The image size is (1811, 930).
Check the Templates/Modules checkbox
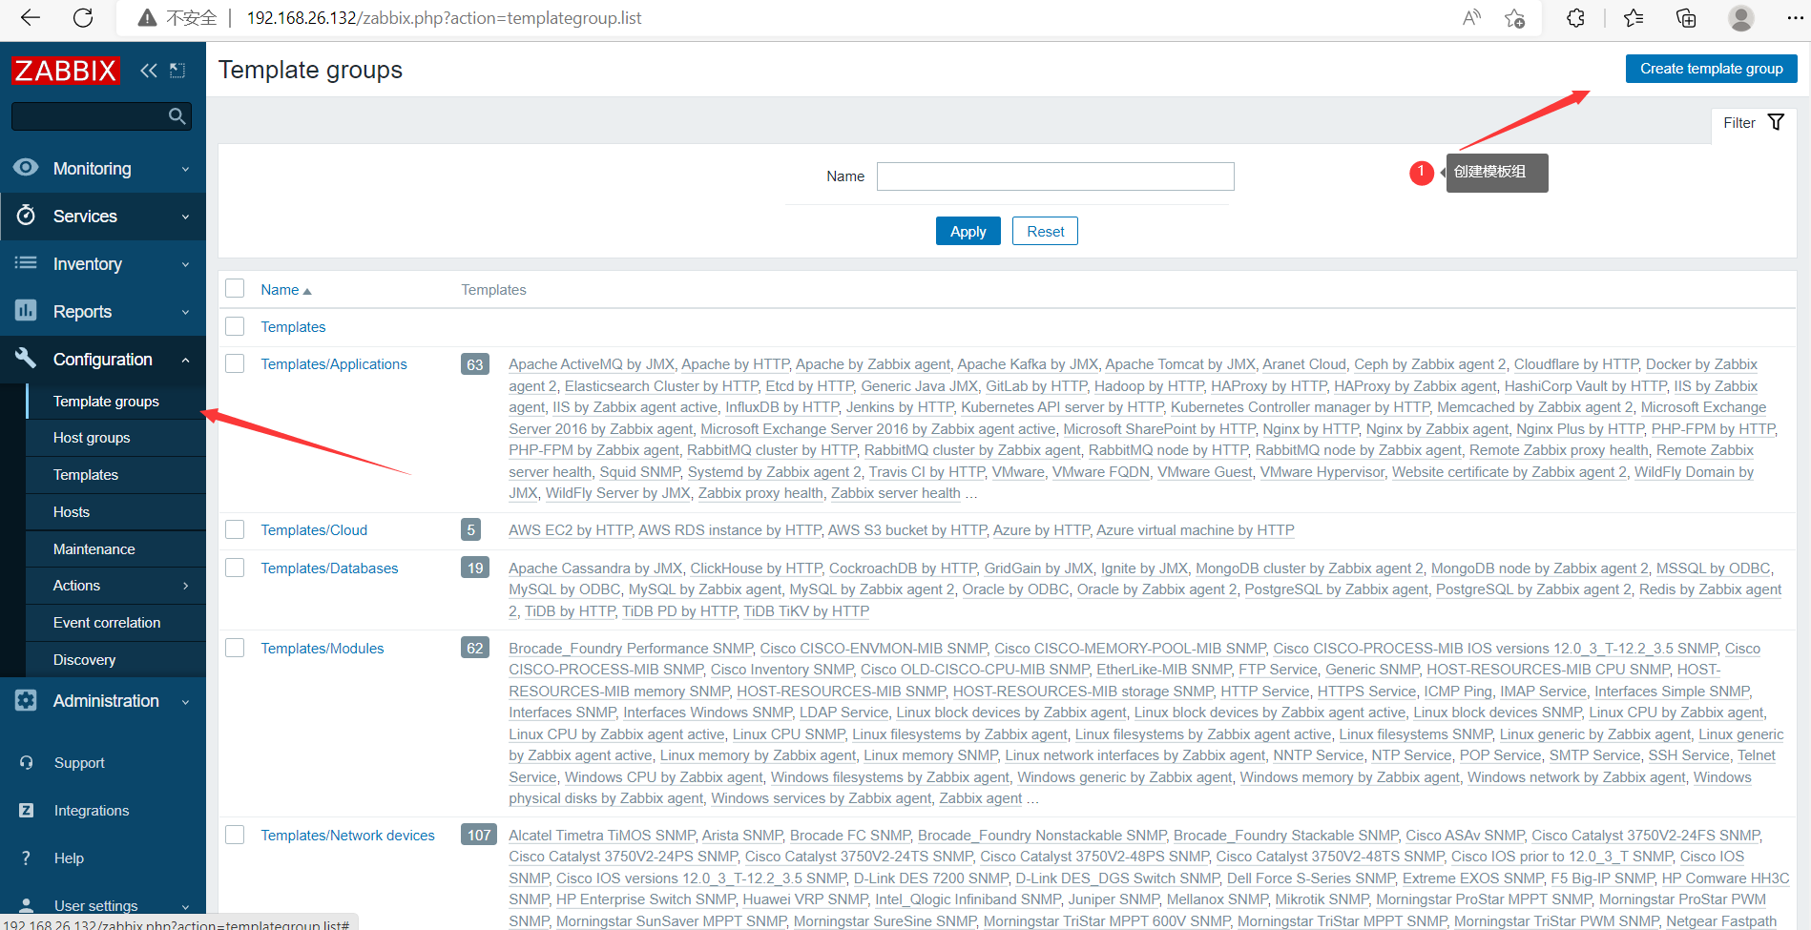coord(235,648)
